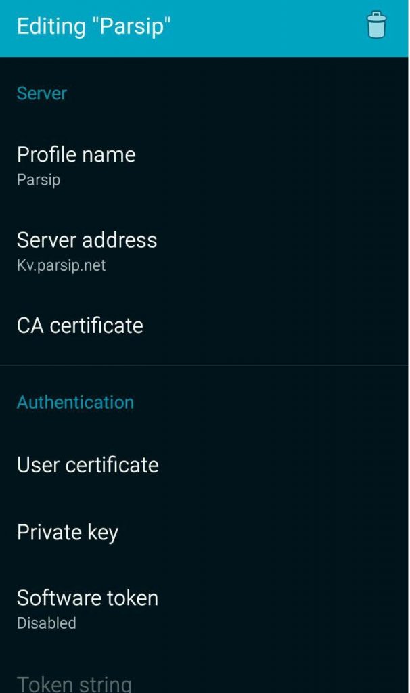Click blank area right of Server header

click(237, 93)
